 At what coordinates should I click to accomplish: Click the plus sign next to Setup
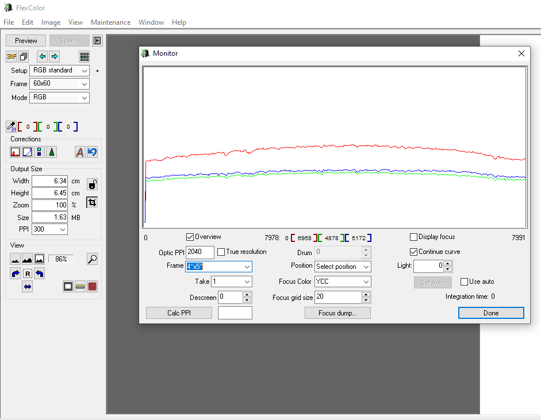point(97,71)
